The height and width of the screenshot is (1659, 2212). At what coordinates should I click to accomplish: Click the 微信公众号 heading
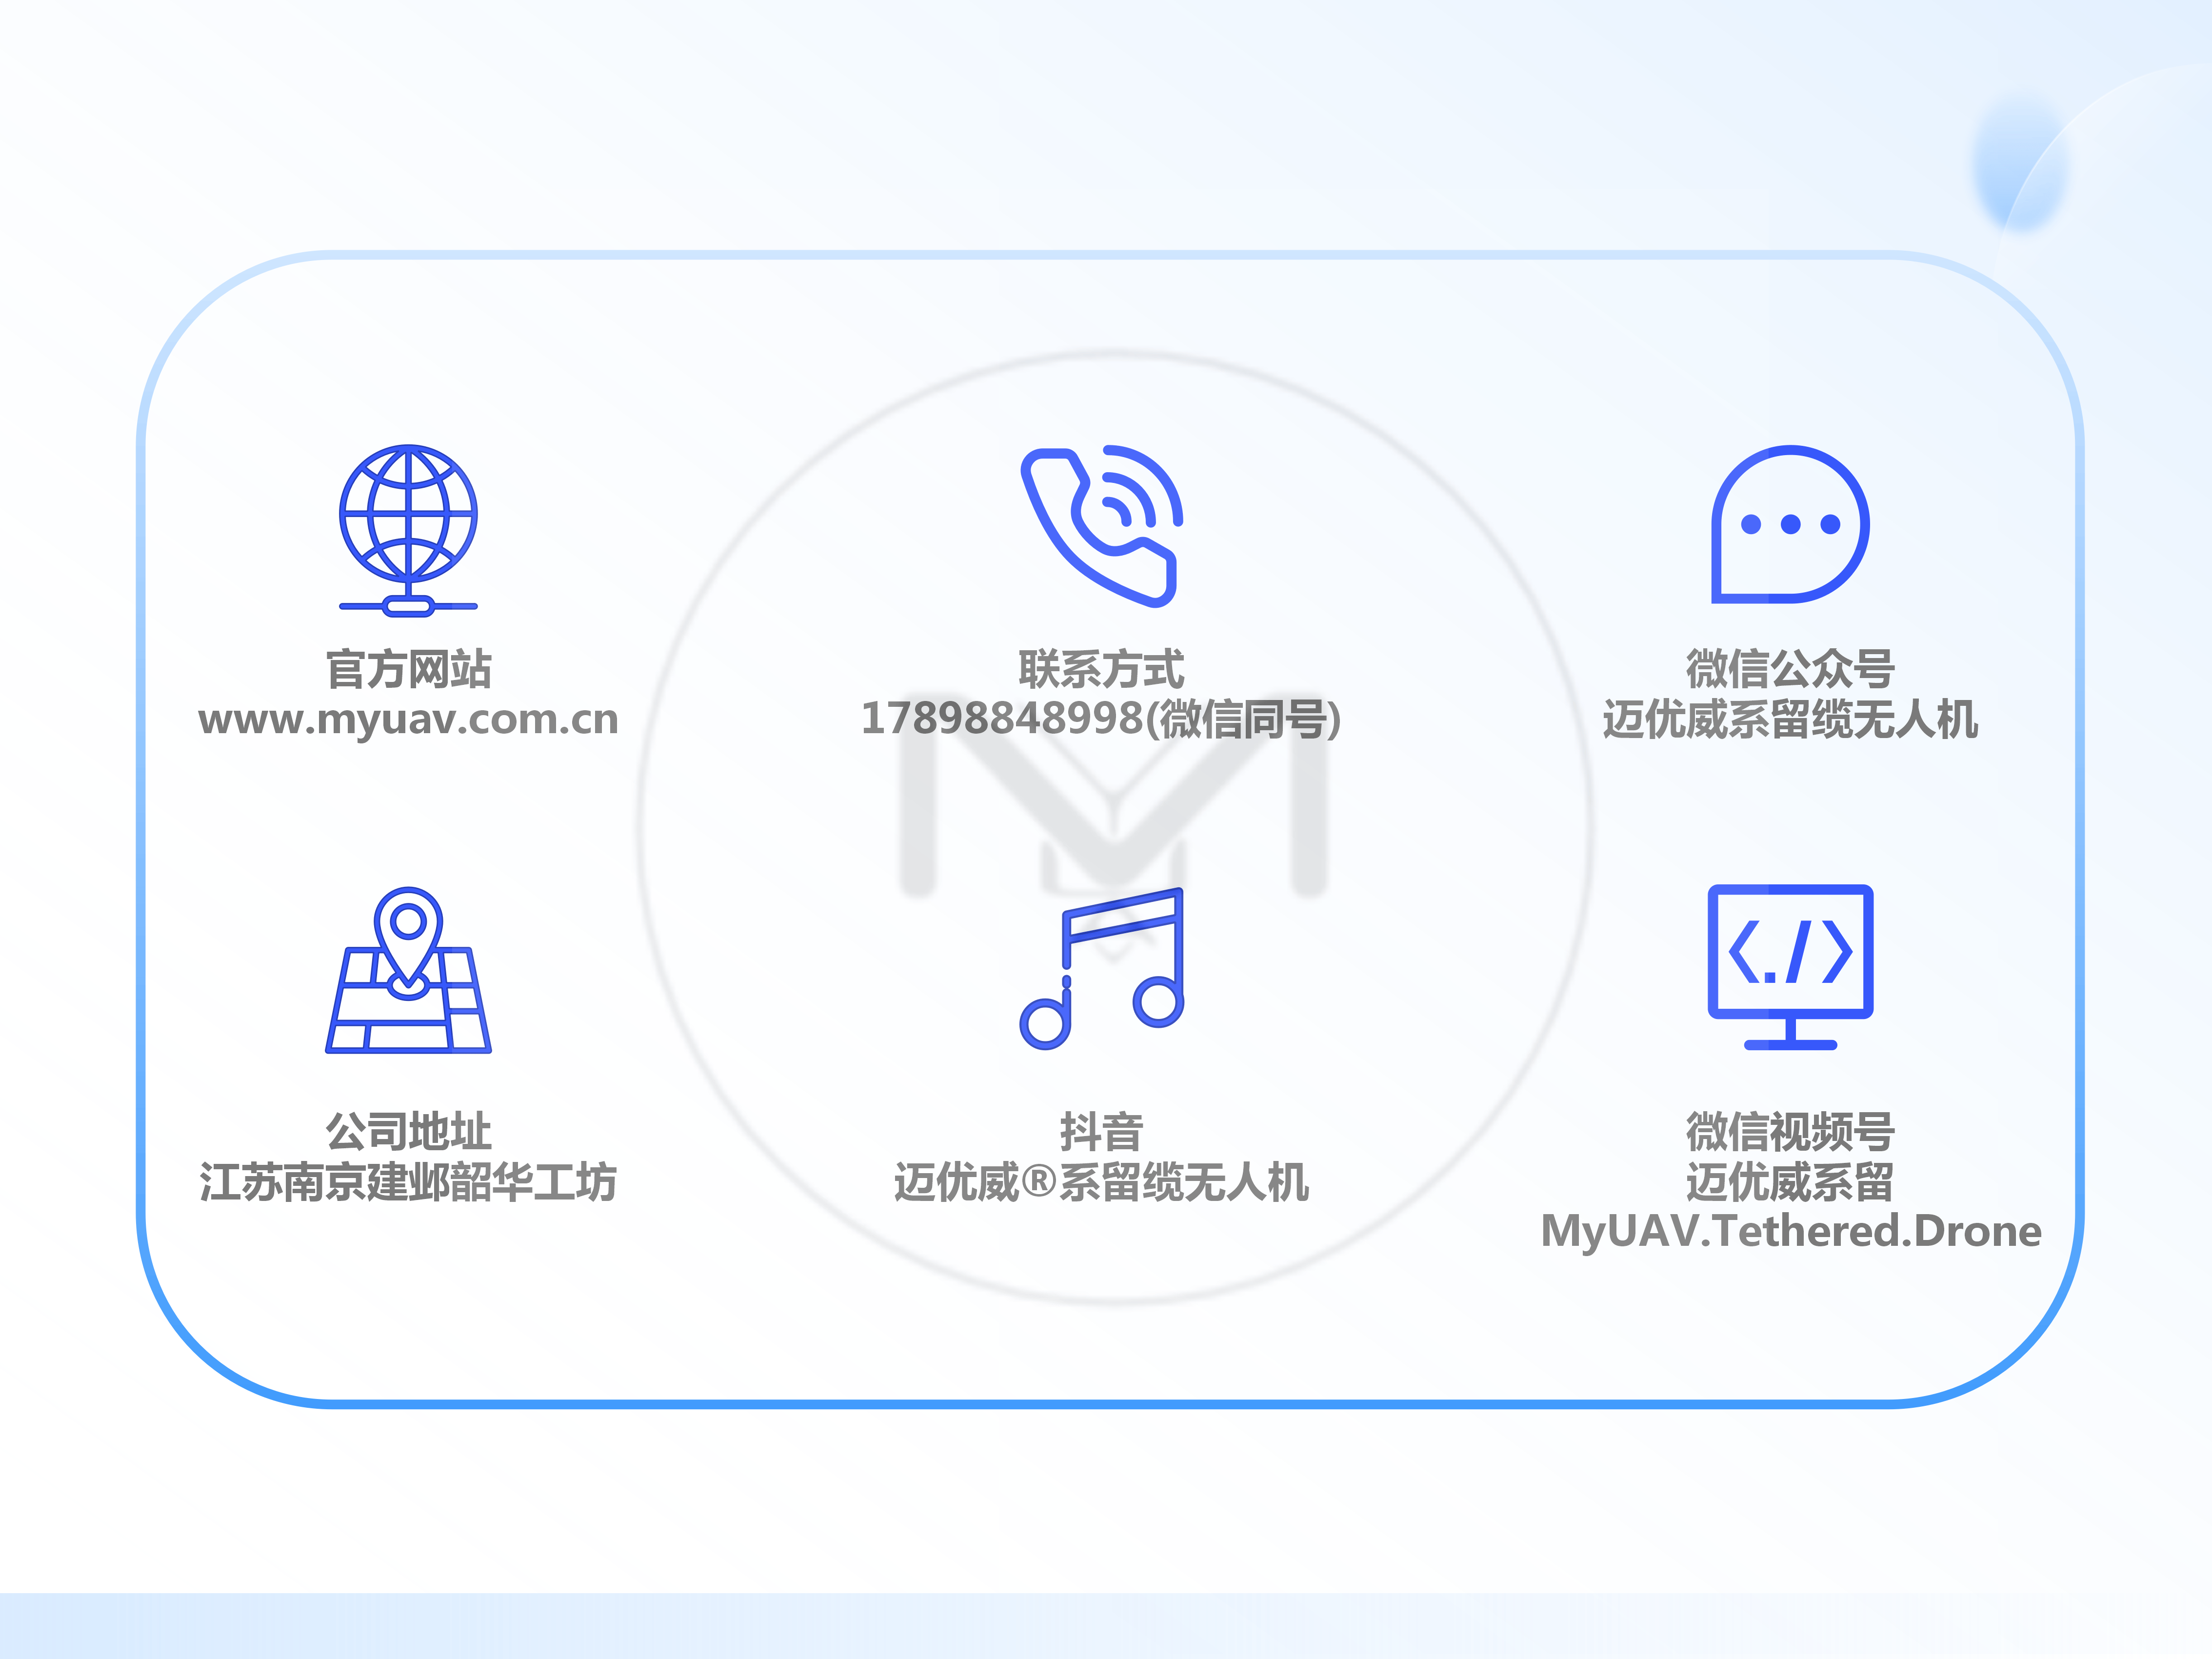click(x=1790, y=669)
